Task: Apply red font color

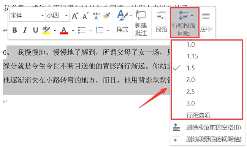Action: (x=64, y=30)
